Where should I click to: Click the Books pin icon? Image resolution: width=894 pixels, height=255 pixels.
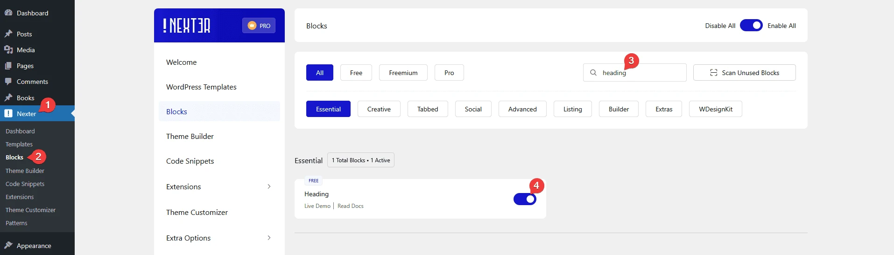tap(8, 98)
